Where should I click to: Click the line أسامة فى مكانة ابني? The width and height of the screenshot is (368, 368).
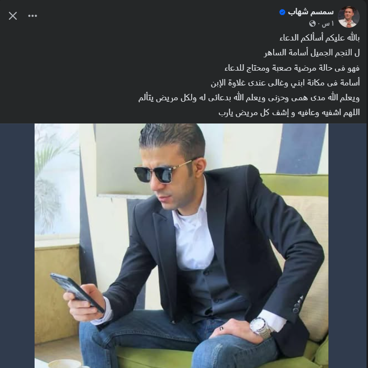pyautogui.click(x=285, y=82)
